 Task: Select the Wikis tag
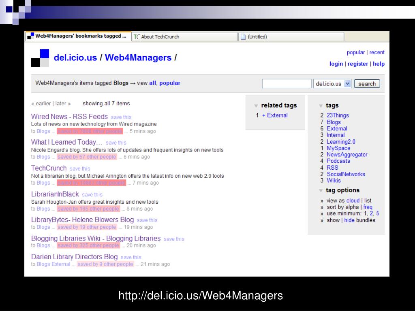coord(334,180)
